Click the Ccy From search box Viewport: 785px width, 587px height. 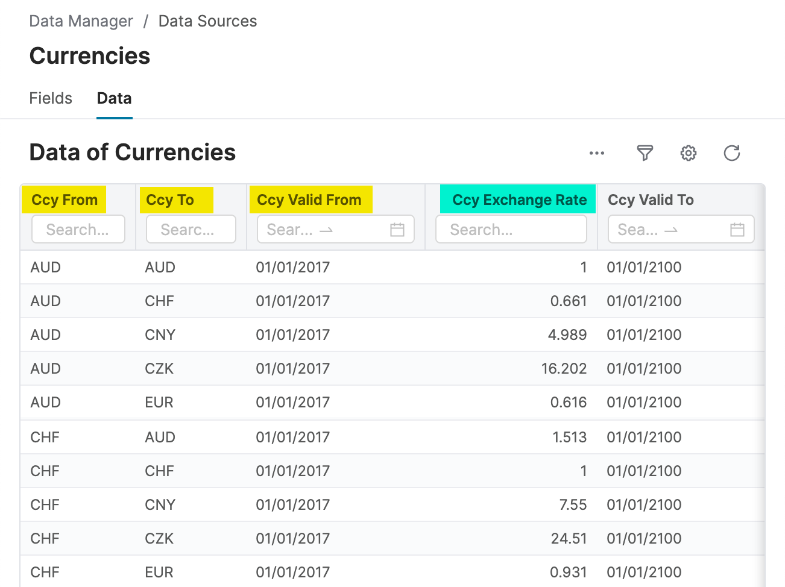tap(78, 229)
